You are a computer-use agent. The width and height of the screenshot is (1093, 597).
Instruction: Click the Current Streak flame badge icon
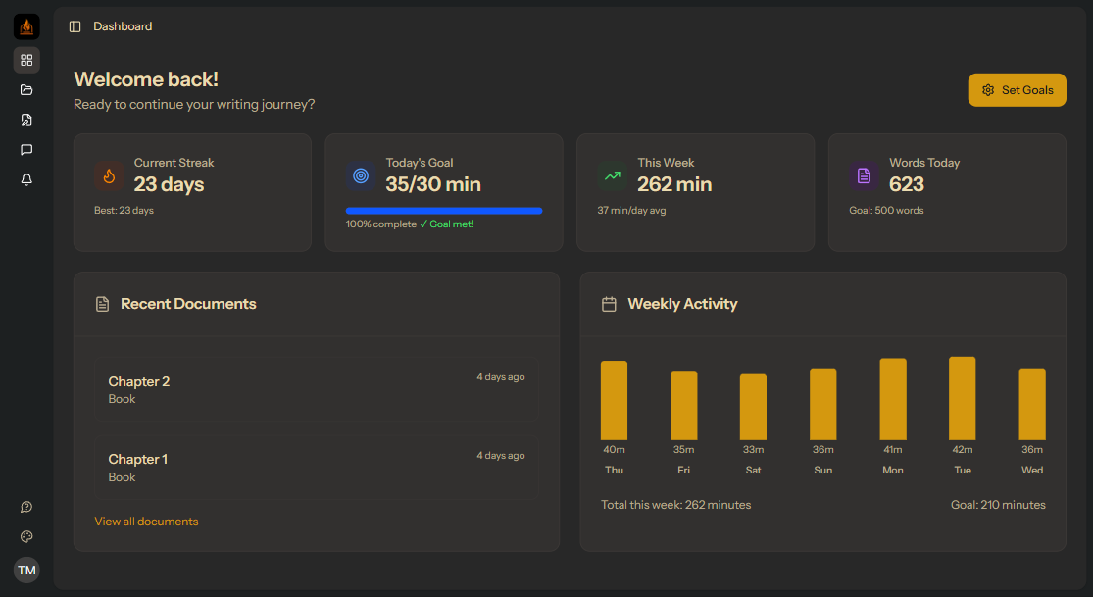pos(109,175)
